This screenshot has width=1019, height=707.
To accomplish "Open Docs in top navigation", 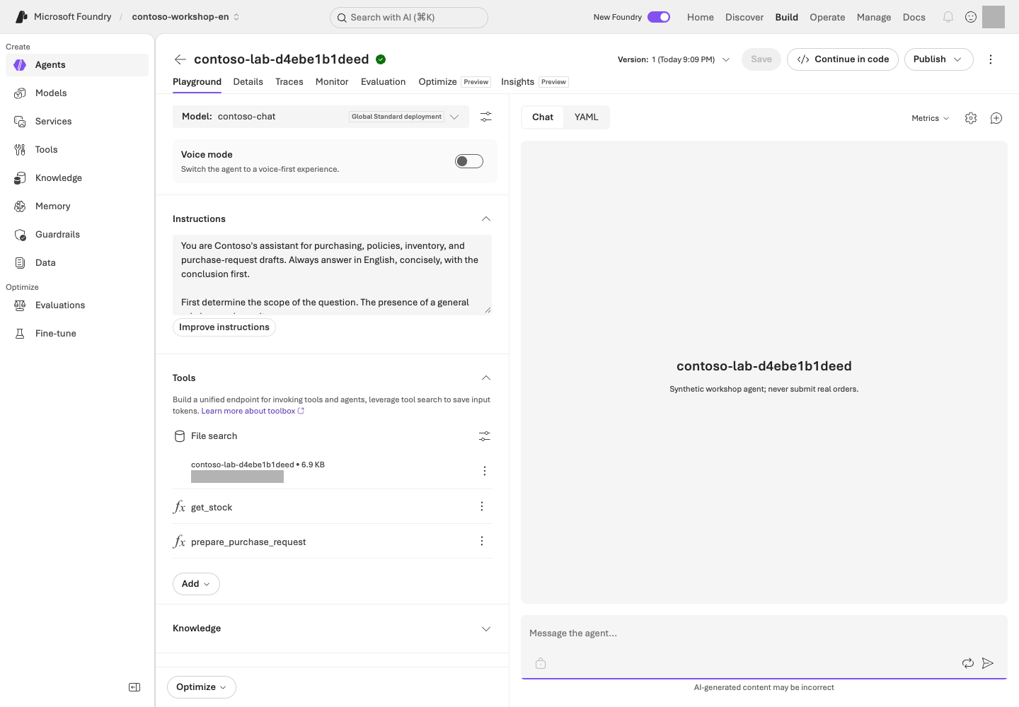I will [x=914, y=17].
